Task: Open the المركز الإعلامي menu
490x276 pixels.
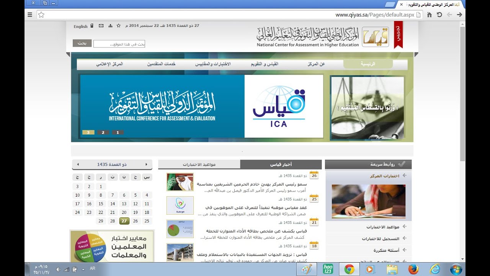Action: tap(109, 64)
